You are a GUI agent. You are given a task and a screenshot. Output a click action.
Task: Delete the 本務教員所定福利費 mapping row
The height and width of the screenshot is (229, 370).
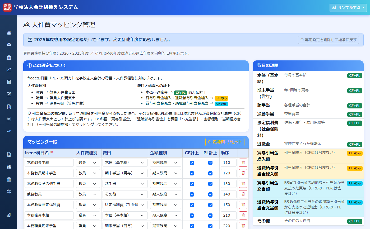pyautogui.click(x=243, y=205)
